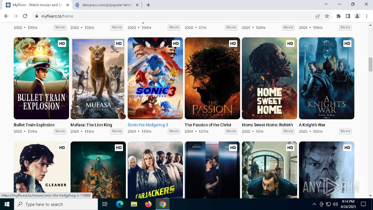Close the MyFlixer tab
Viewport: 373px width, 210px height.
click(67, 5)
